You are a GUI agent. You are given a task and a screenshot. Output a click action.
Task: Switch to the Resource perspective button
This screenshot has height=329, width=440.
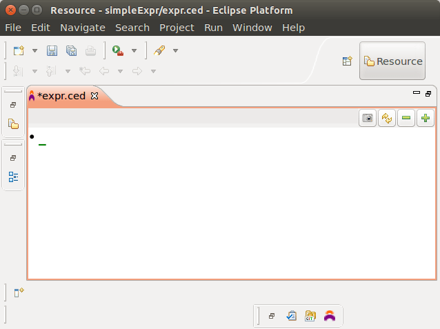tap(392, 61)
